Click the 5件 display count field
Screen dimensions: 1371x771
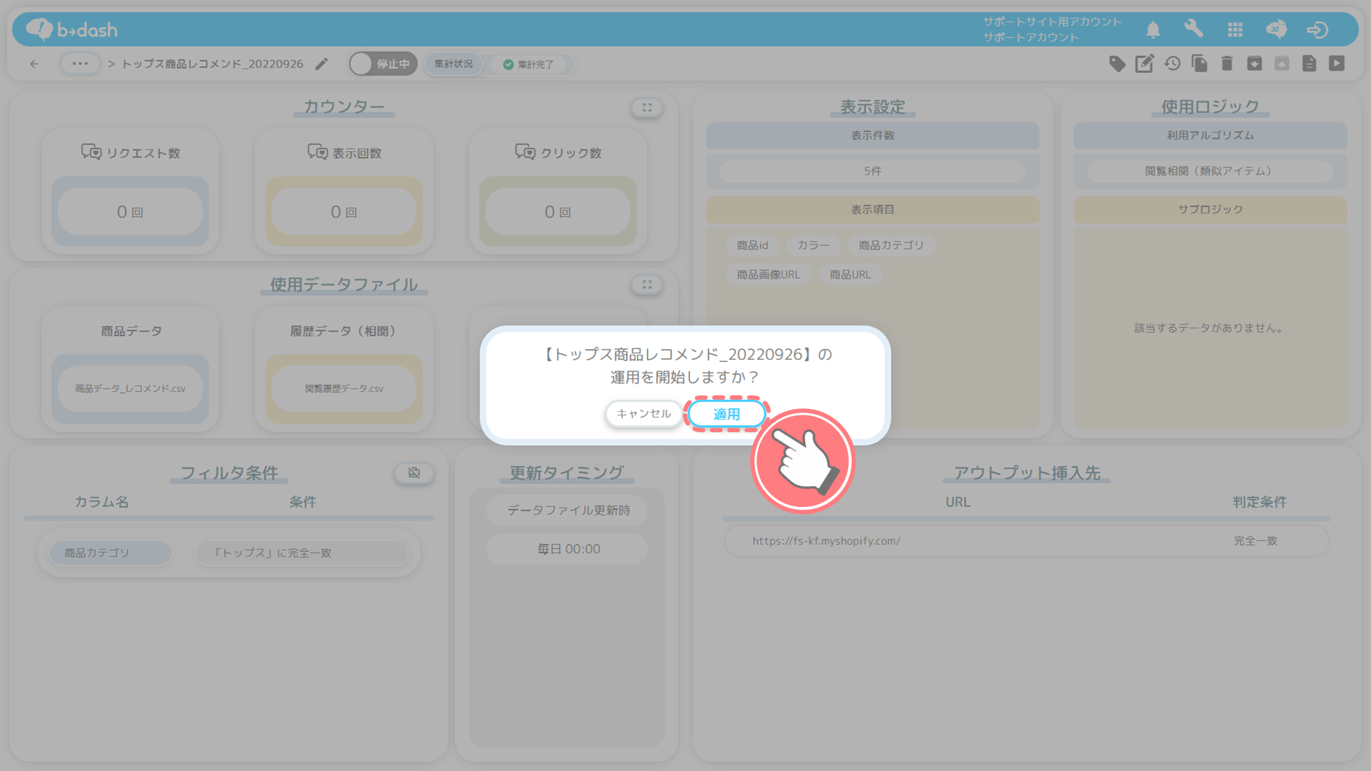[873, 171]
